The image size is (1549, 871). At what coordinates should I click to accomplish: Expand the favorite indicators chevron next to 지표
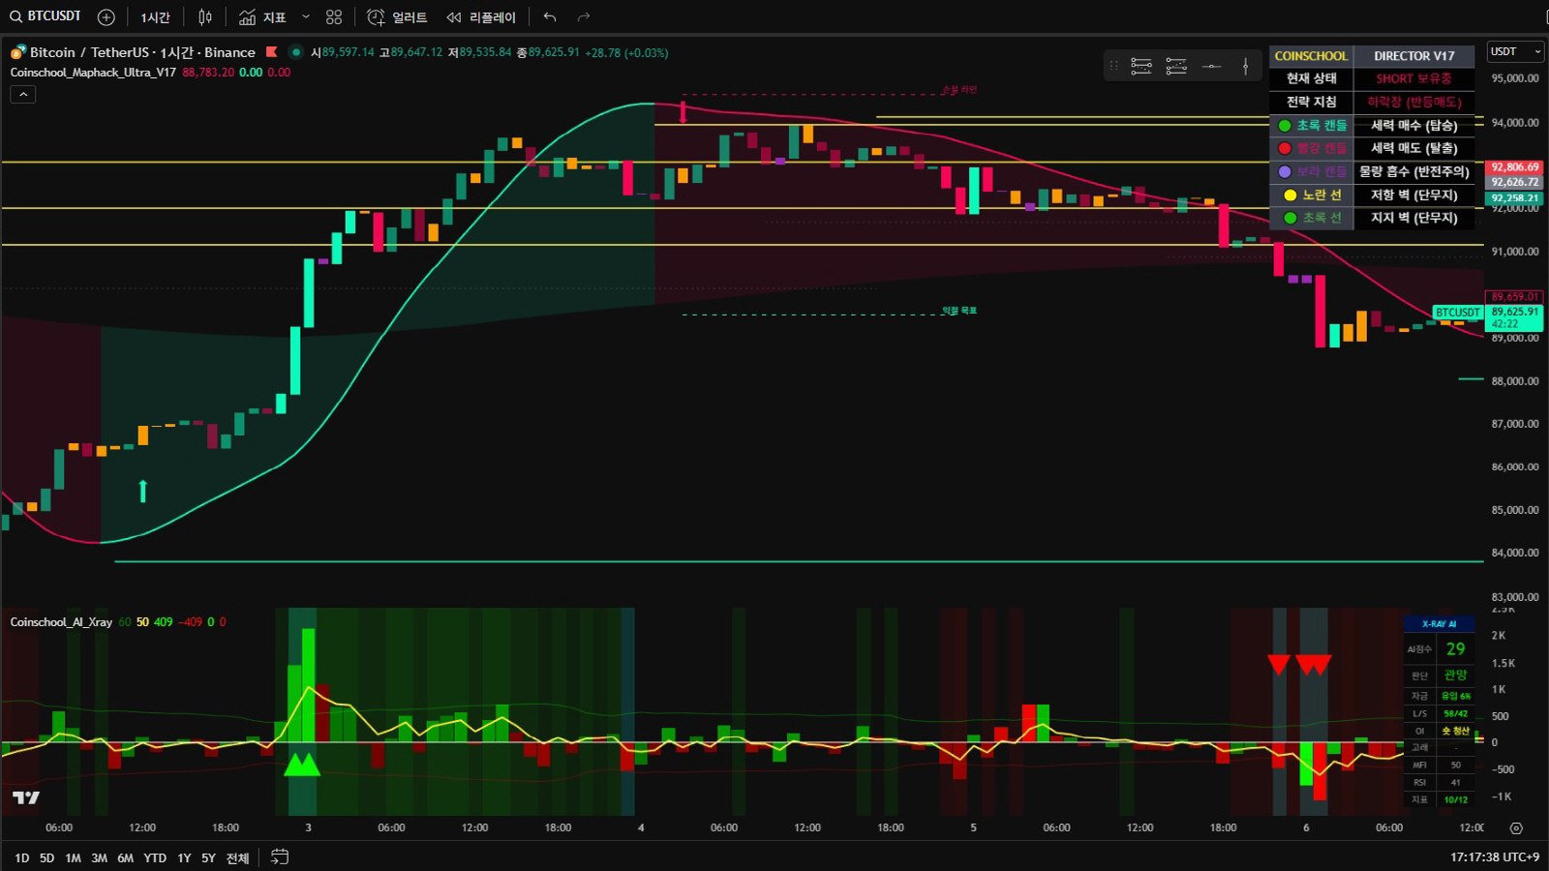(x=306, y=17)
